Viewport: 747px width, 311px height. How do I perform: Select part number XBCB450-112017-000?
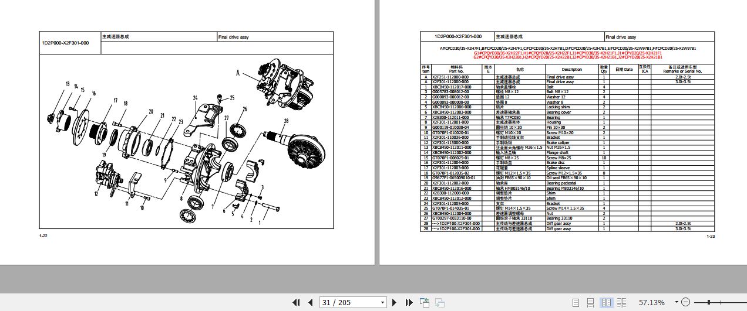pyautogui.click(x=450, y=87)
